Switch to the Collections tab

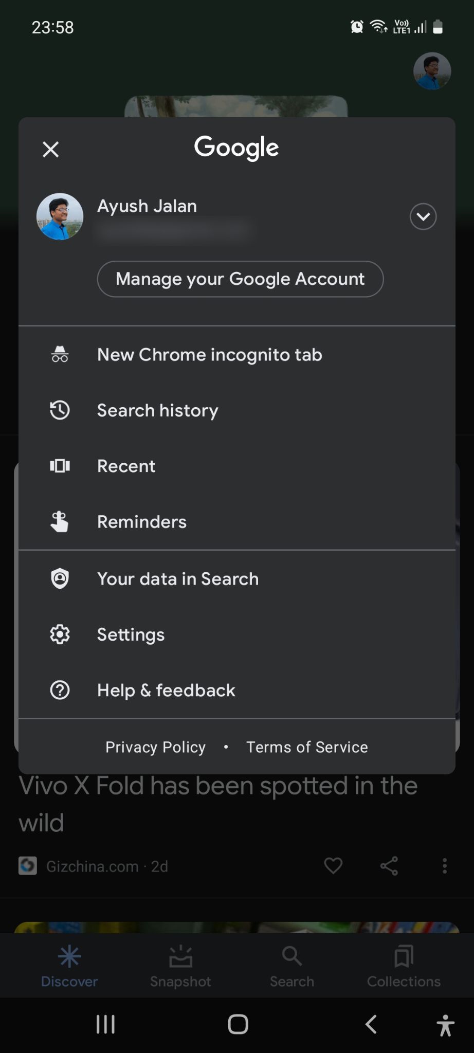tap(404, 967)
